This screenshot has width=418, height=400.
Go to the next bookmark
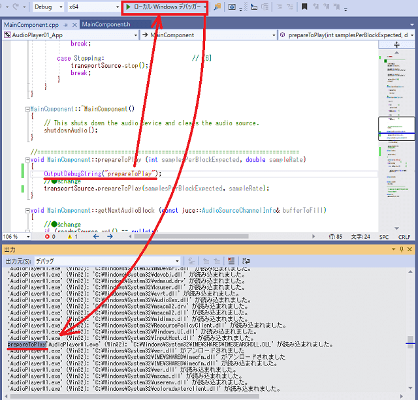[327, 7]
